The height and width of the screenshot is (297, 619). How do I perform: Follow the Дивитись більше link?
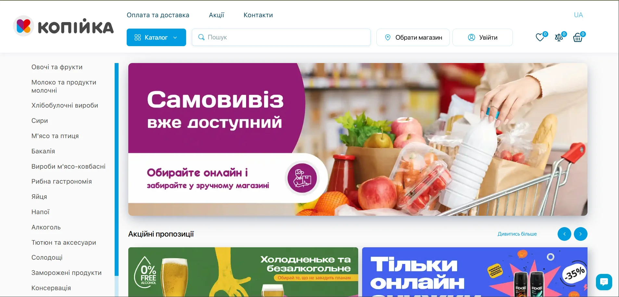(x=517, y=234)
